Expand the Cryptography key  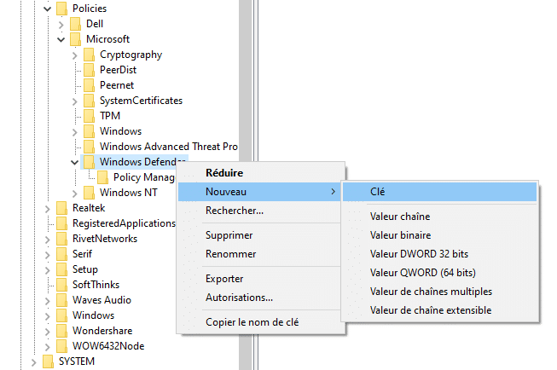pyautogui.click(x=74, y=55)
